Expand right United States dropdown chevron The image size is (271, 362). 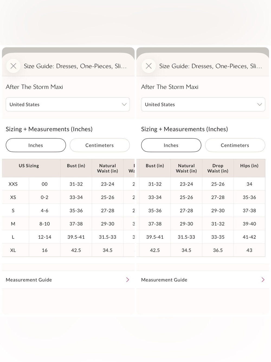[260, 105]
